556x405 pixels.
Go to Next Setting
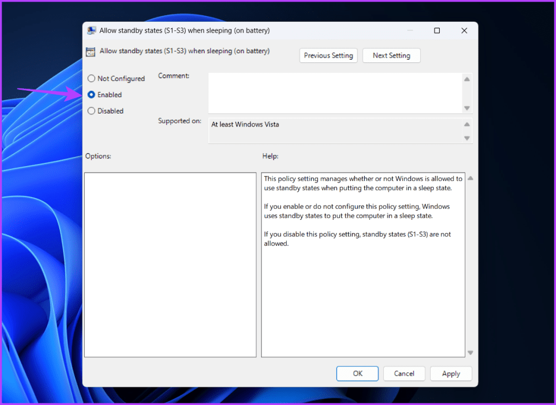point(391,56)
